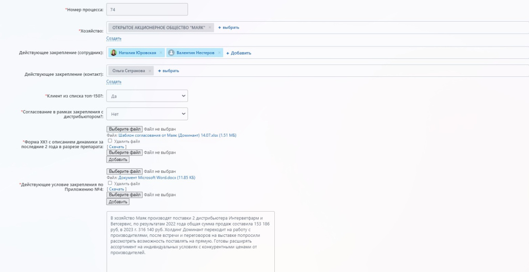This screenshot has height=272, width=529.
Task: Open the Шаблон согласования от Маяк xlsx file
Action: 169,135
